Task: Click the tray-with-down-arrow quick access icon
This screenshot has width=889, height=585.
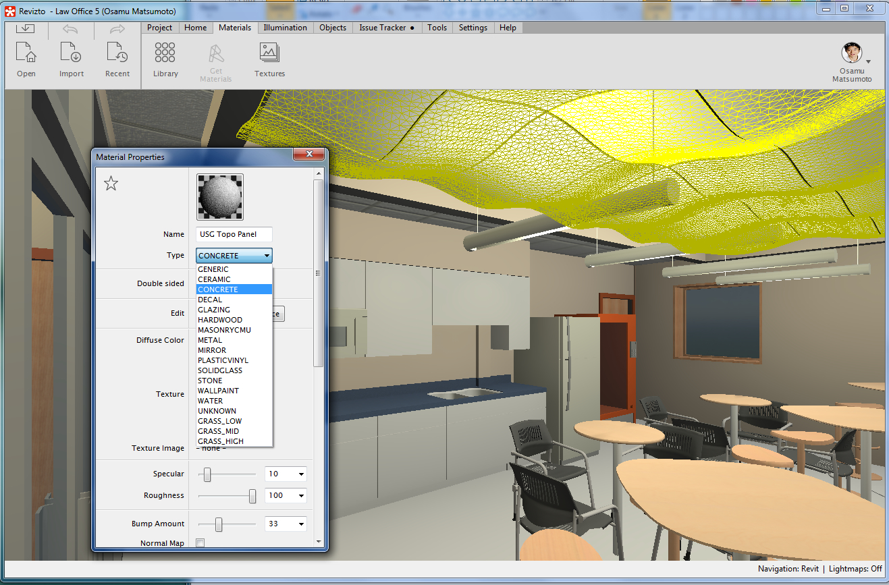Action: tap(26, 28)
